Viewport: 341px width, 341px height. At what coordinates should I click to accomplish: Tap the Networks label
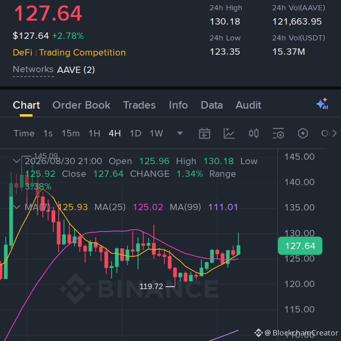pos(33,69)
